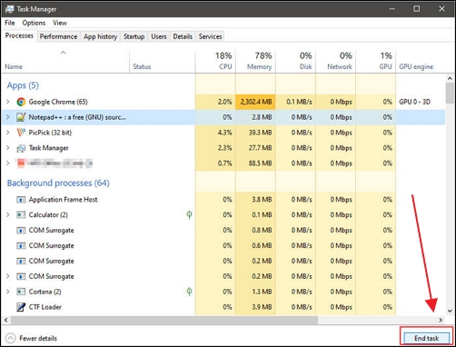The height and width of the screenshot is (347, 456).
Task: Click the vertical scrollbar up arrow
Action: click(x=450, y=78)
